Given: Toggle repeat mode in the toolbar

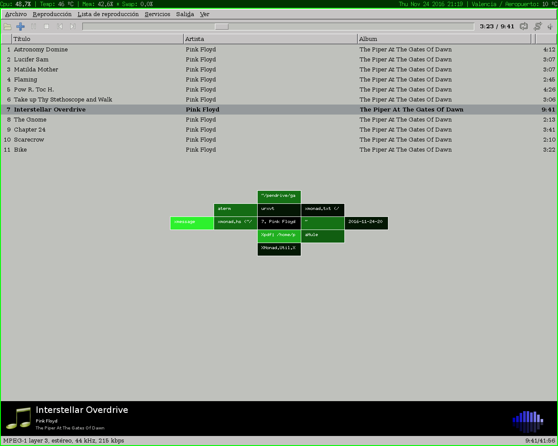Looking at the screenshot, I should point(524,27).
